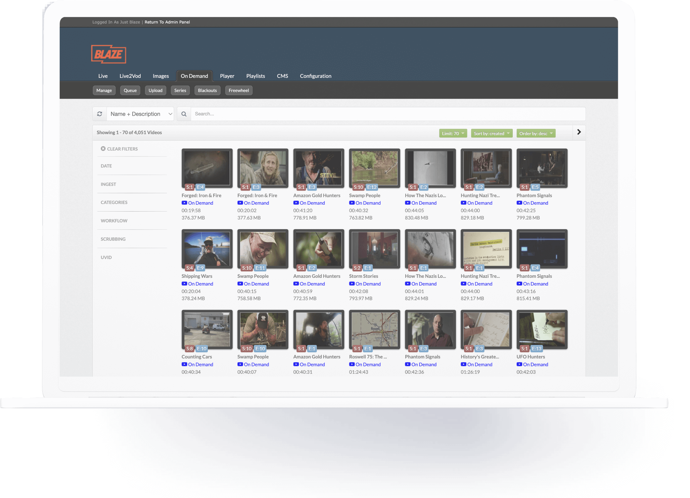Click inside the Search... input field
Viewport: 690px width, 498px height.
[x=388, y=114]
